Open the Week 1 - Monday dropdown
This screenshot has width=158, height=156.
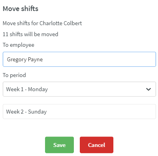tap(79, 89)
